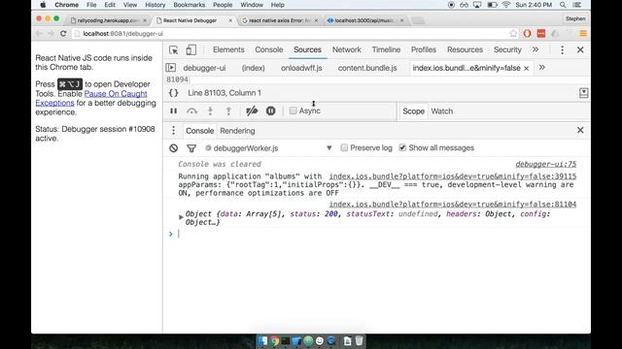
Task: Deactivate breakpoints icon
Action: [252, 111]
